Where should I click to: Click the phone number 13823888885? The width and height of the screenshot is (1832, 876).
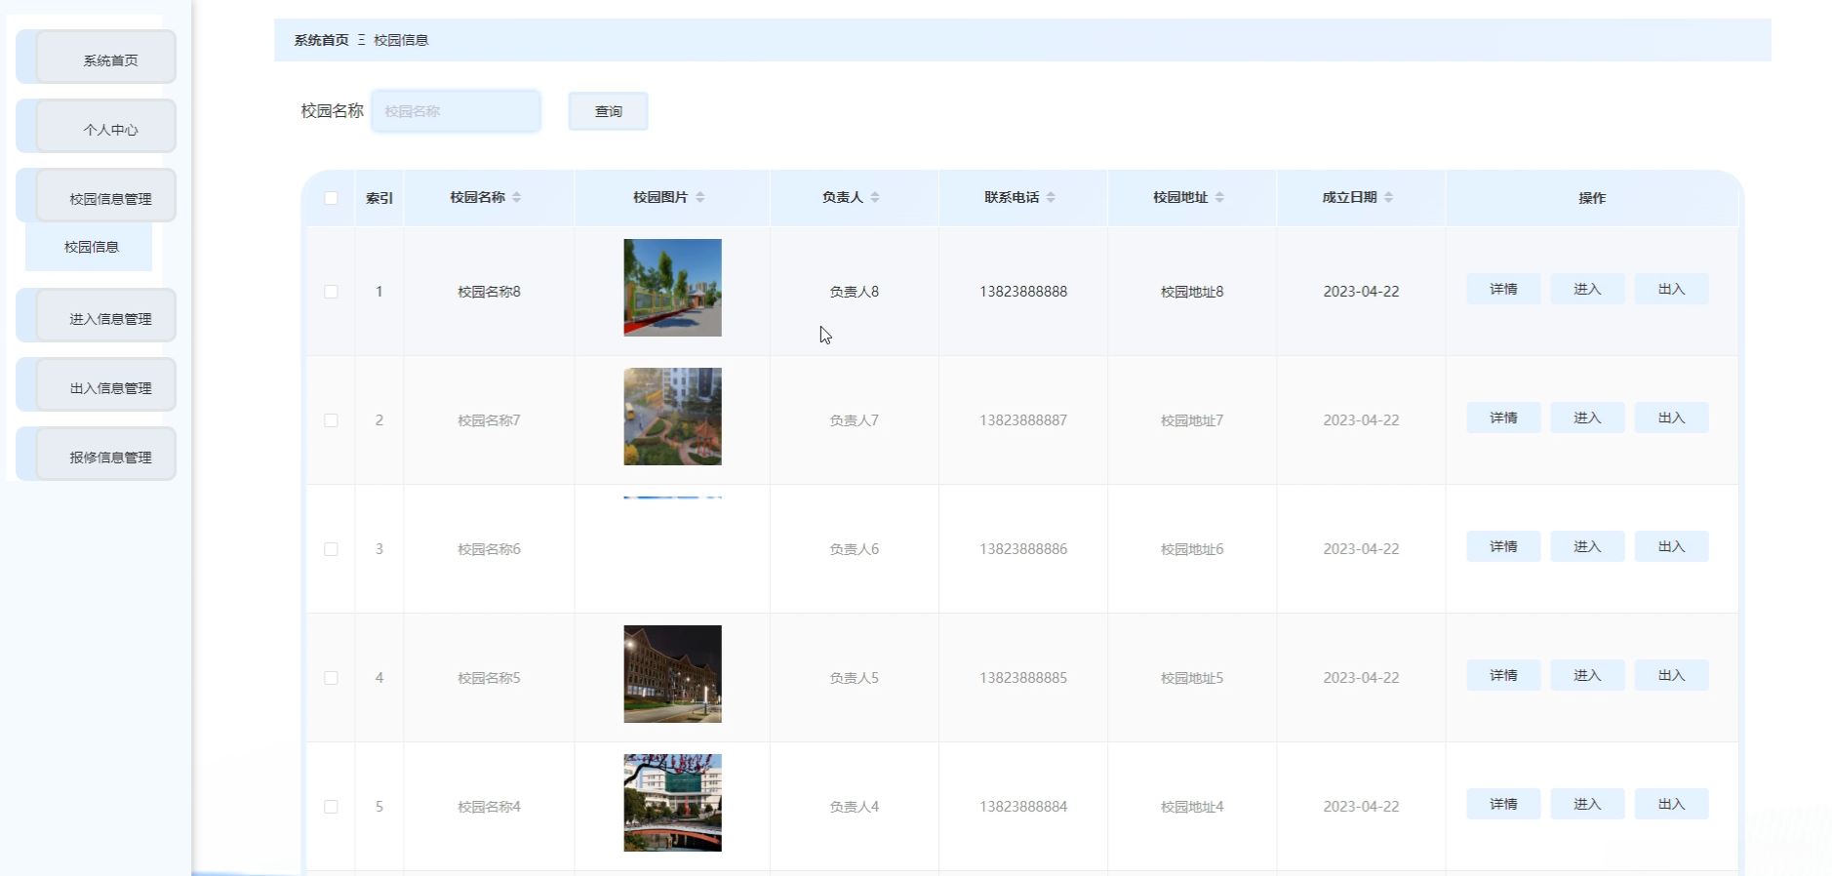(1023, 678)
